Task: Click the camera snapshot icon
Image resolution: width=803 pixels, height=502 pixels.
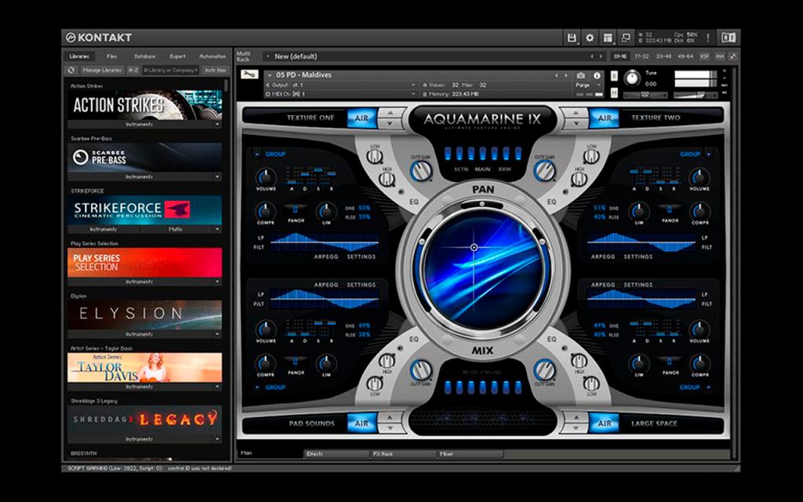Action: tap(581, 75)
